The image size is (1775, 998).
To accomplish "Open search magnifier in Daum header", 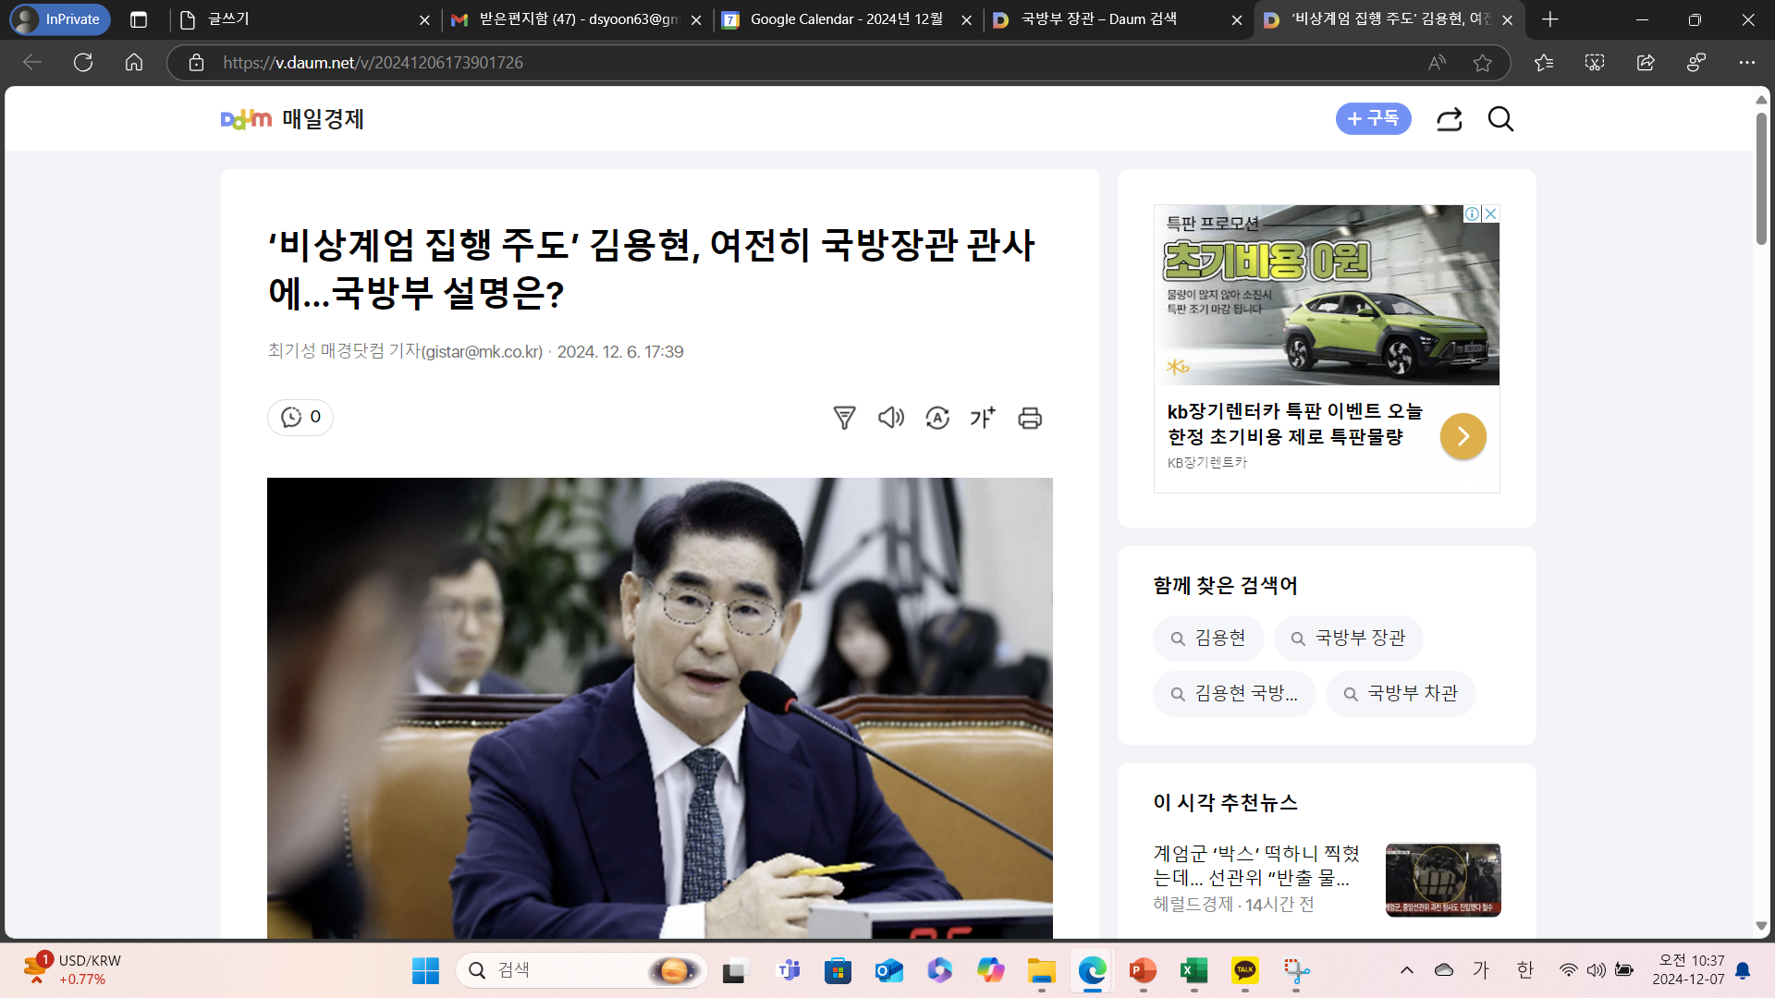I will tap(1500, 119).
